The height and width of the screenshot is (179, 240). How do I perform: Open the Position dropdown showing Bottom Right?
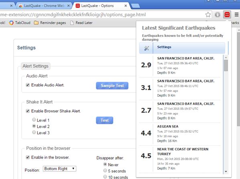tap(59, 169)
